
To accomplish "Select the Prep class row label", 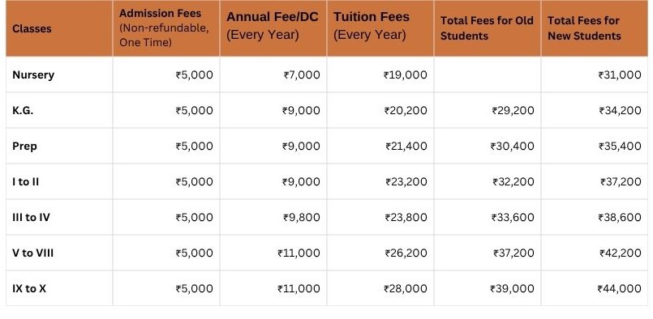I will click(24, 147).
